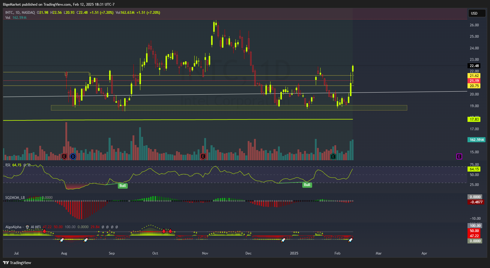Image resolution: width=490 pixels, height=268 pixels.
Task: Click the right of the two red drop icons near October
Action: [x=170, y=231]
